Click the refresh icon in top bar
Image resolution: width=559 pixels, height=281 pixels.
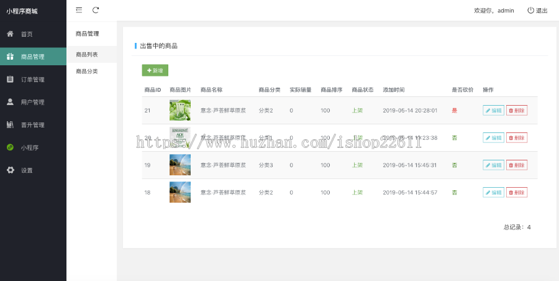[96, 10]
